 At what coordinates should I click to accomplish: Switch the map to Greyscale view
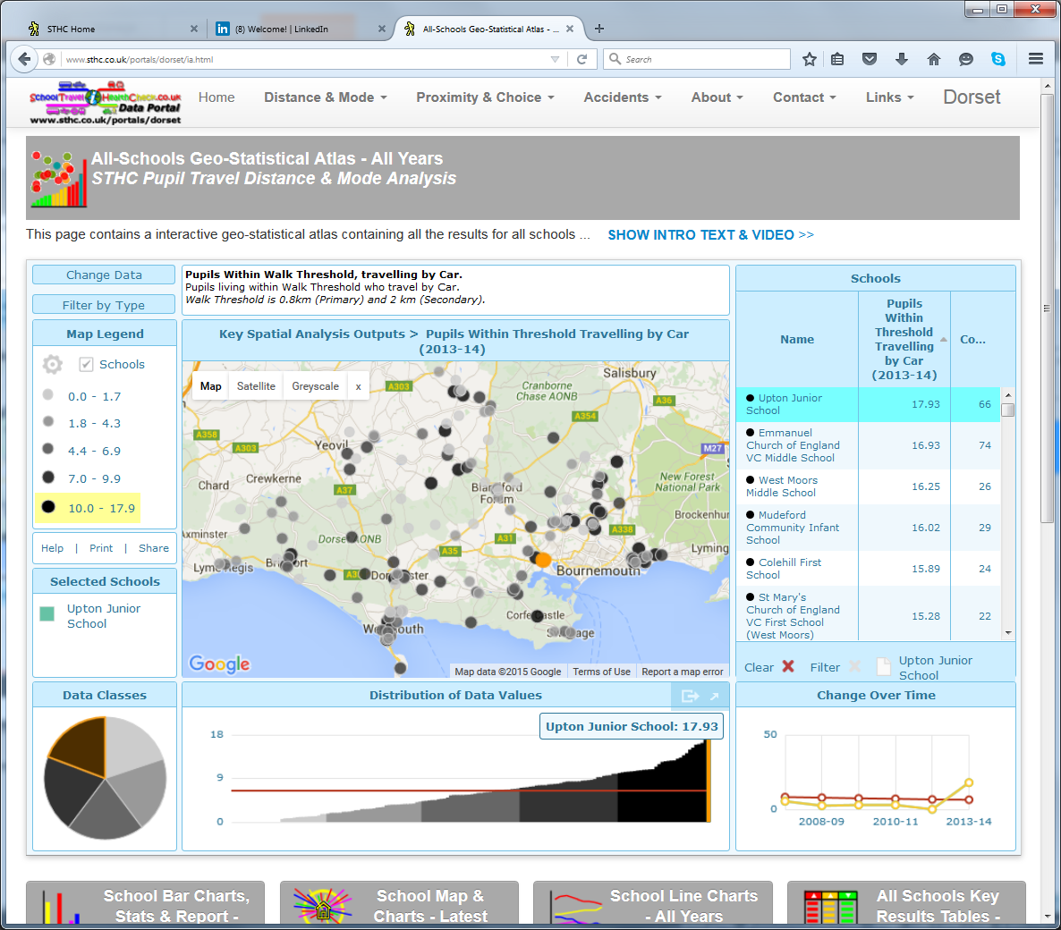pyautogui.click(x=315, y=386)
